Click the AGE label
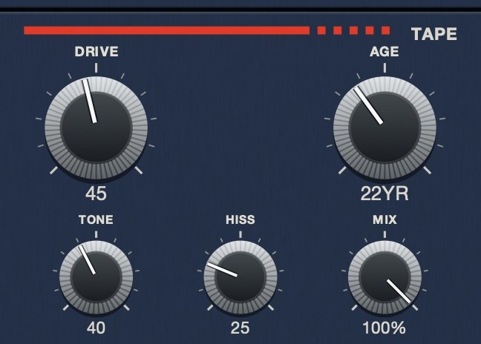 (385, 51)
